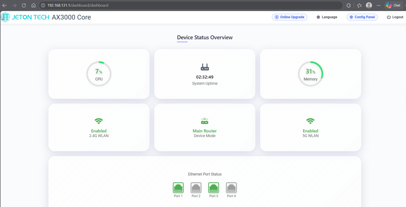The image size is (406, 207).
Task: Log out of the router dashboard
Action: [x=395, y=17]
